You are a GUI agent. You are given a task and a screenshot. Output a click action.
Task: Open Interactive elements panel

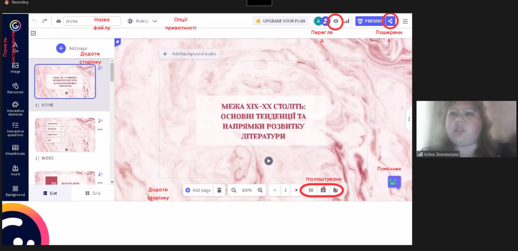coord(15,108)
